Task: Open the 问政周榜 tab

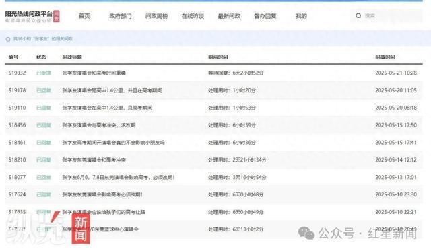Action: (x=156, y=16)
